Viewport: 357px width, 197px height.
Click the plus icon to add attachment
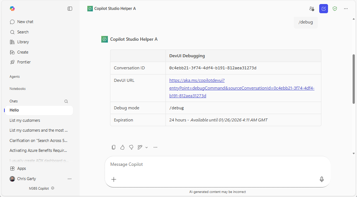pos(114,179)
